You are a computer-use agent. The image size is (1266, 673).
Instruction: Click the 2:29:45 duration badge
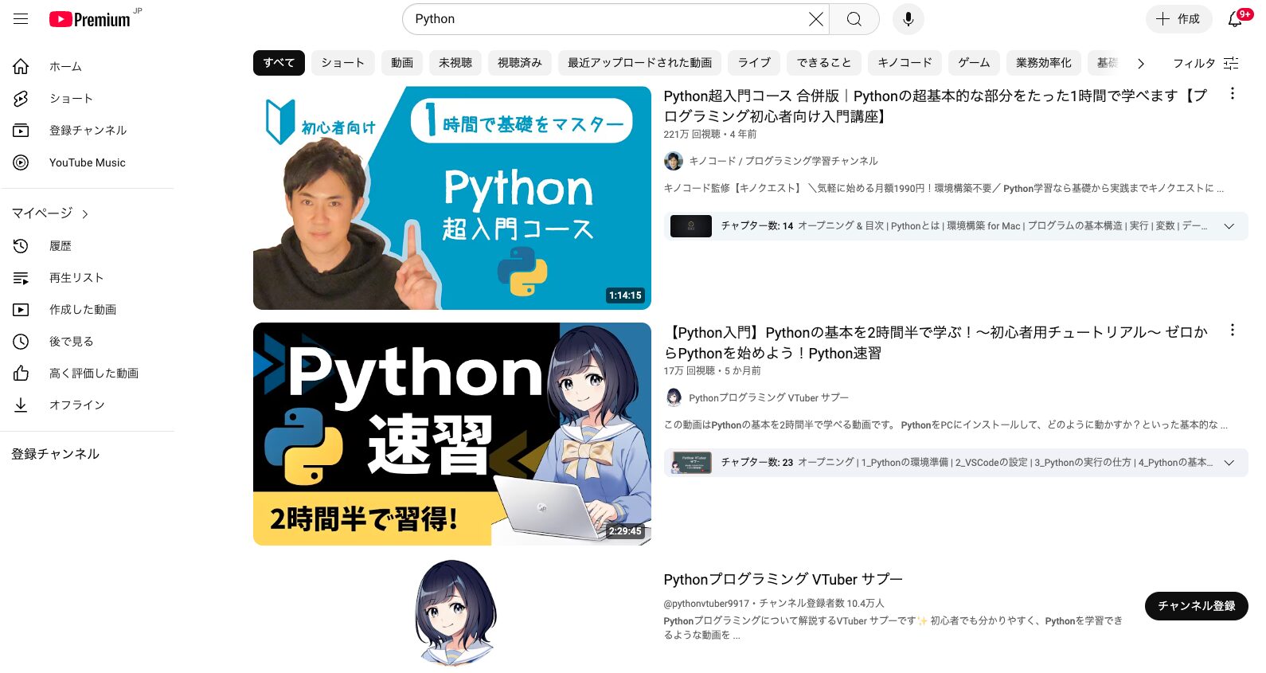(625, 531)
